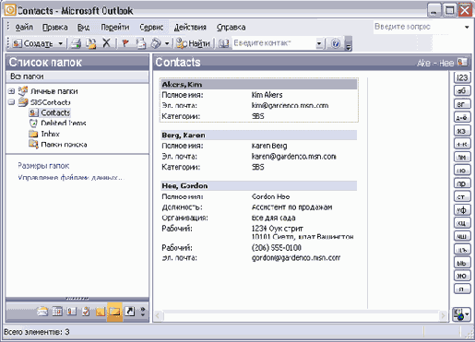Viewport: 475px width, 342px height.
Task: Open the Mail icon in navigation bar
Action: tap(42, 312)
